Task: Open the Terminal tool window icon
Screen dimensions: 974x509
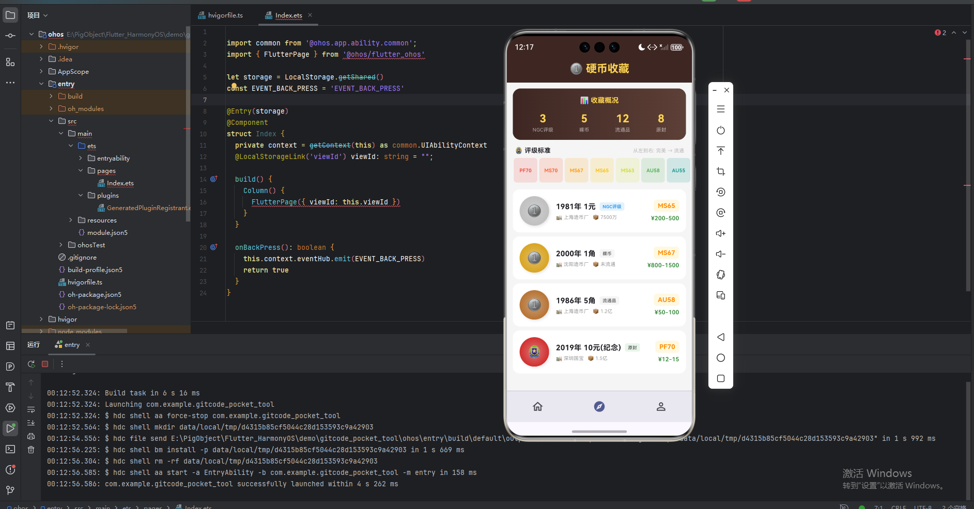Action: (x=10, y=449)
